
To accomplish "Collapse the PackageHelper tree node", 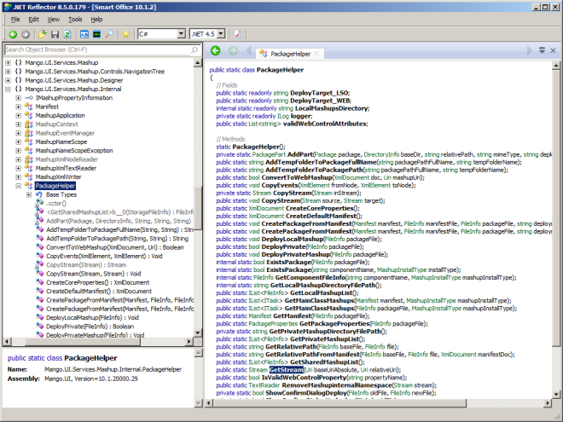I will (19, 185).
